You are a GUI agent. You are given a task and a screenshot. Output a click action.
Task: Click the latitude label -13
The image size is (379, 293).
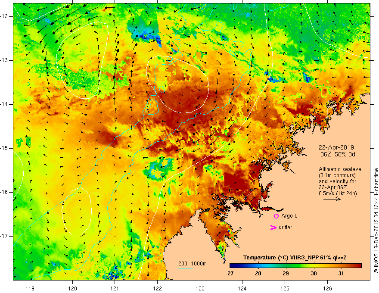pyautogui.click(x=5, y=60)
